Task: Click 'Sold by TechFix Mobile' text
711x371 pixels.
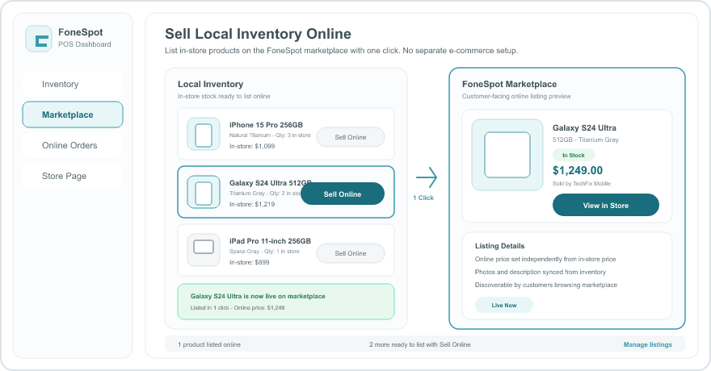Action: [581, 184]
